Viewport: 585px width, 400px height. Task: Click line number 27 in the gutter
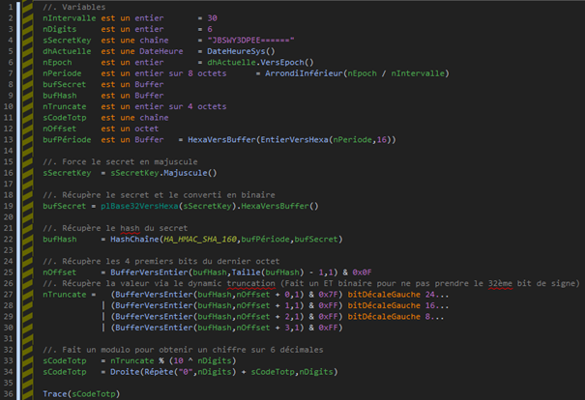[x=8, y=295]
